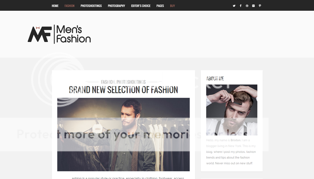Click the About Me widget heading

215,78
